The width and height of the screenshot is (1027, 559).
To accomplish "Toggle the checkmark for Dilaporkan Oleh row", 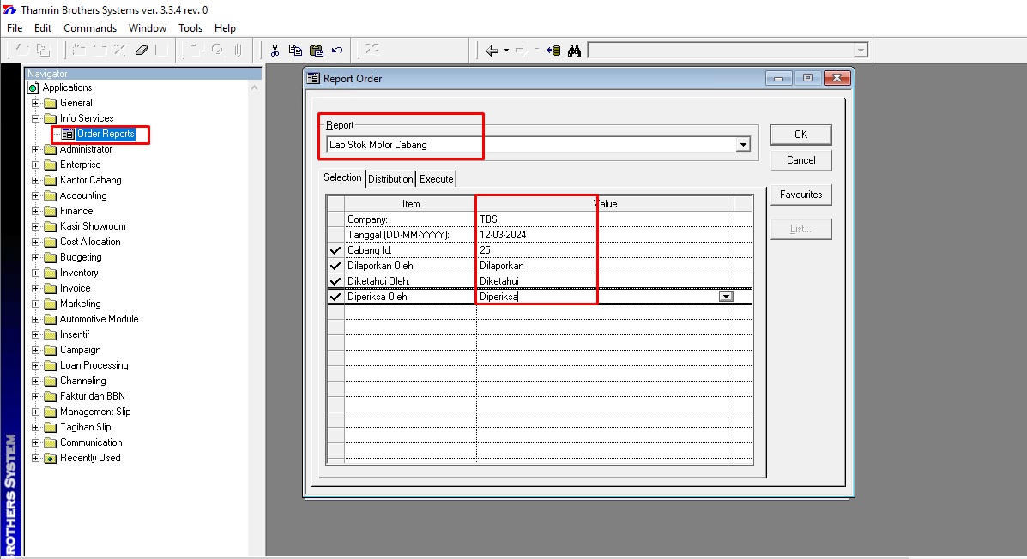I will click(x=335, y=266).
